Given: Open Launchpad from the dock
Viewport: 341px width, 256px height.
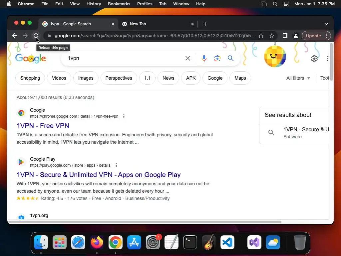Looking at the screenshot, I should tap(59, 242).
